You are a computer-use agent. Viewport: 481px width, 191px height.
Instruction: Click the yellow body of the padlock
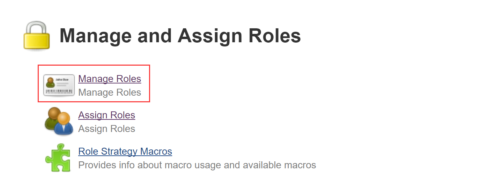pos(37,41)
